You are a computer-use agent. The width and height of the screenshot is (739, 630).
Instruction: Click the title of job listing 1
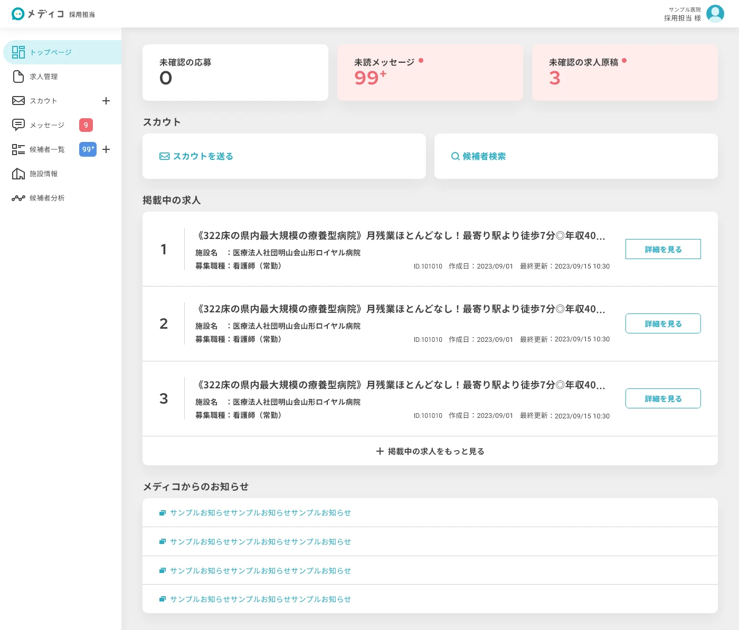pyautogui.click(x=401, y=235)
